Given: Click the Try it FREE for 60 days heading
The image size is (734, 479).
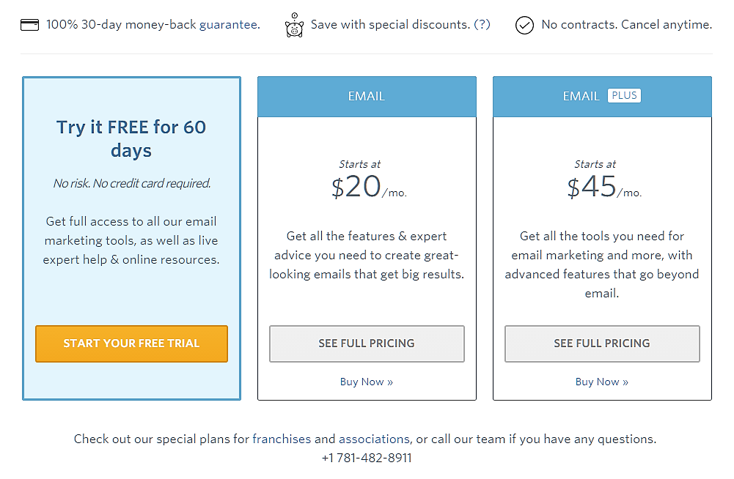Looking at the screenshot, I should point(131,138).
